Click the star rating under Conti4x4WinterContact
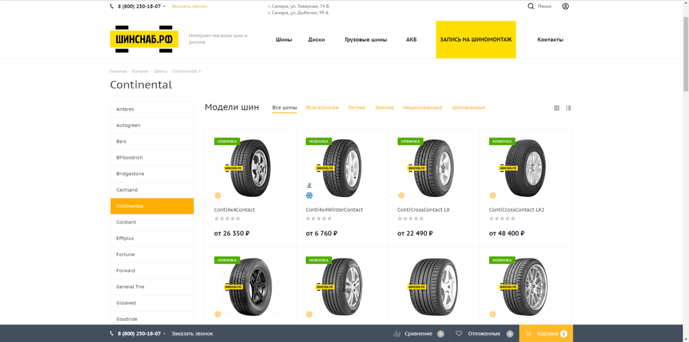This screenshot has width=689, height=342. (x=319, y=219)
